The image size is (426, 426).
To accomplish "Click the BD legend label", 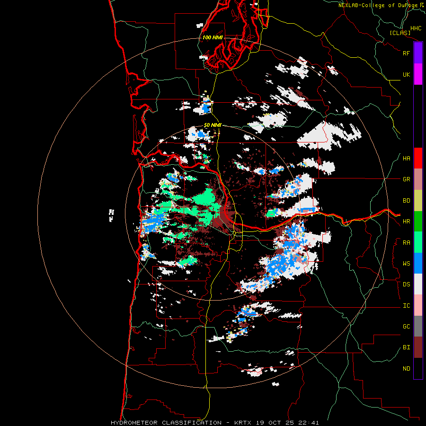I will [x=406, y=201].
